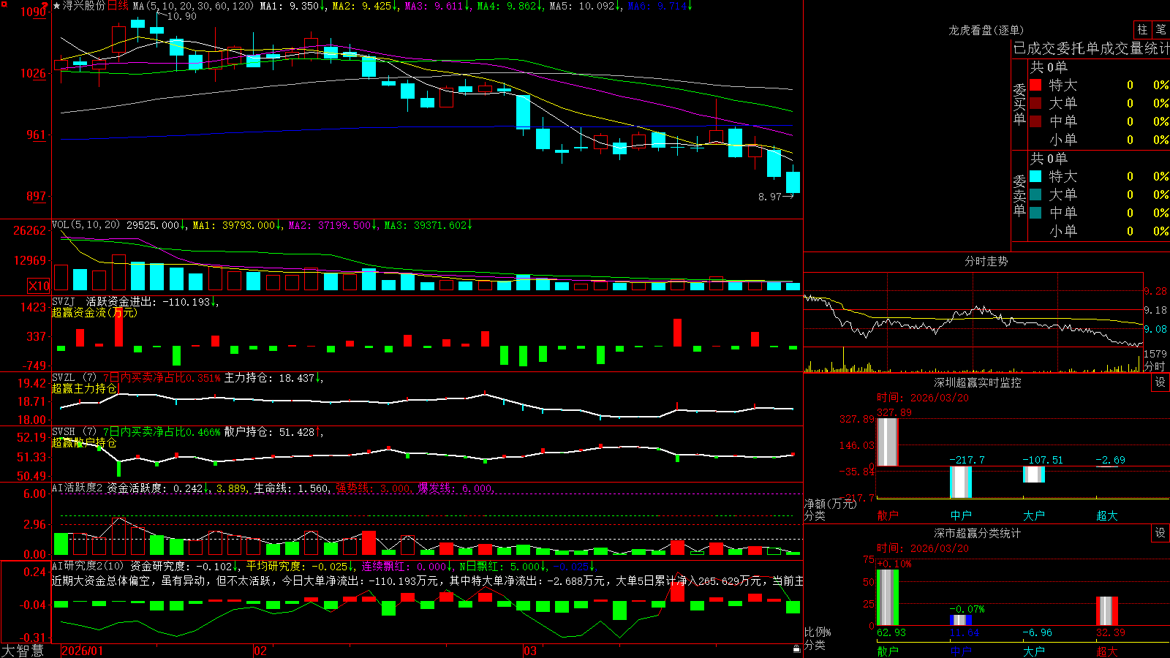The width and height of the screenshot is (1170, 658).
Task: Click red 特大 buy-order color swatch
Action: (1035, 85)
